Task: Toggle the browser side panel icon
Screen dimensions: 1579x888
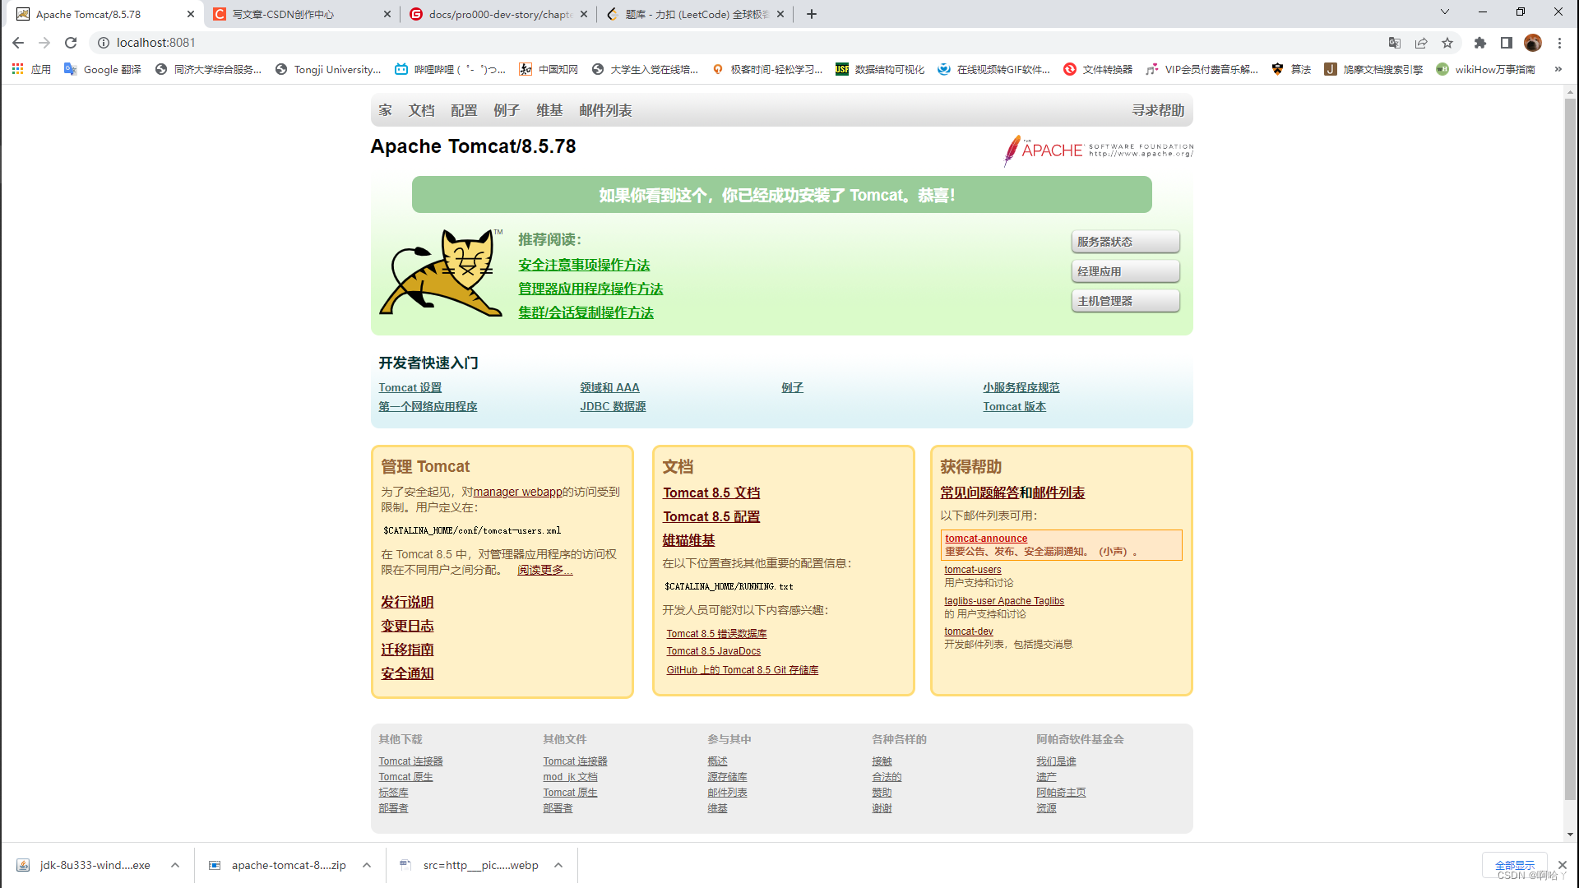Action: (x=1507, y=43)
